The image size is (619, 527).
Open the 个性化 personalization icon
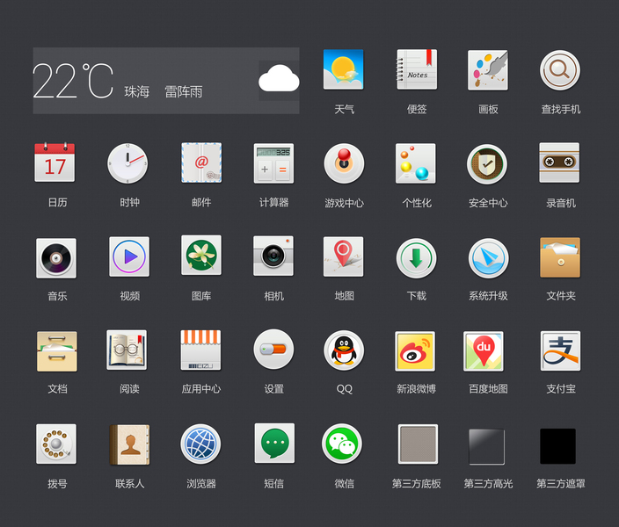point(416,163)
